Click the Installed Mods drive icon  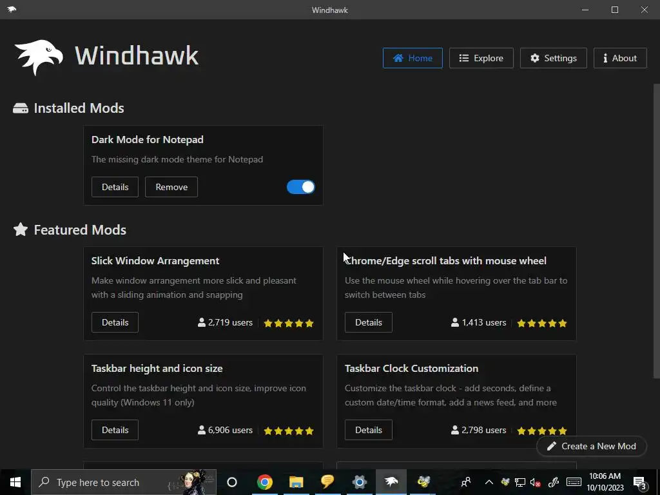pos(21,108)
